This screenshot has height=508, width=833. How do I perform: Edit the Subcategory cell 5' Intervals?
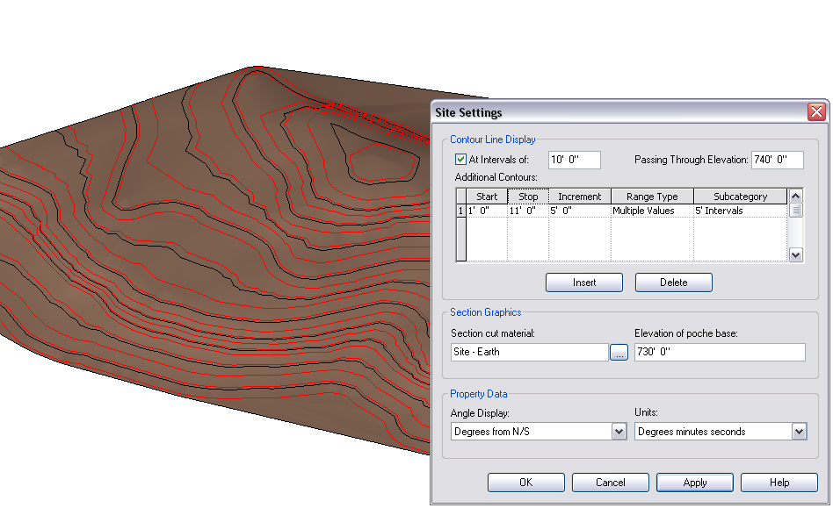pyautogui.click(x=739, y=211)
